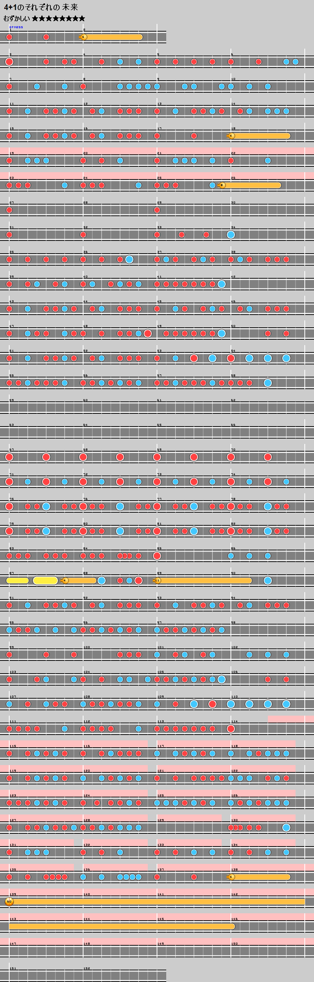Click the balloon note labeled 8
314x982 pixels.
click(222, 185)
